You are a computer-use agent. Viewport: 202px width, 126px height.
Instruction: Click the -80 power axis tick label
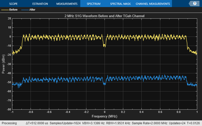[9, 109]
